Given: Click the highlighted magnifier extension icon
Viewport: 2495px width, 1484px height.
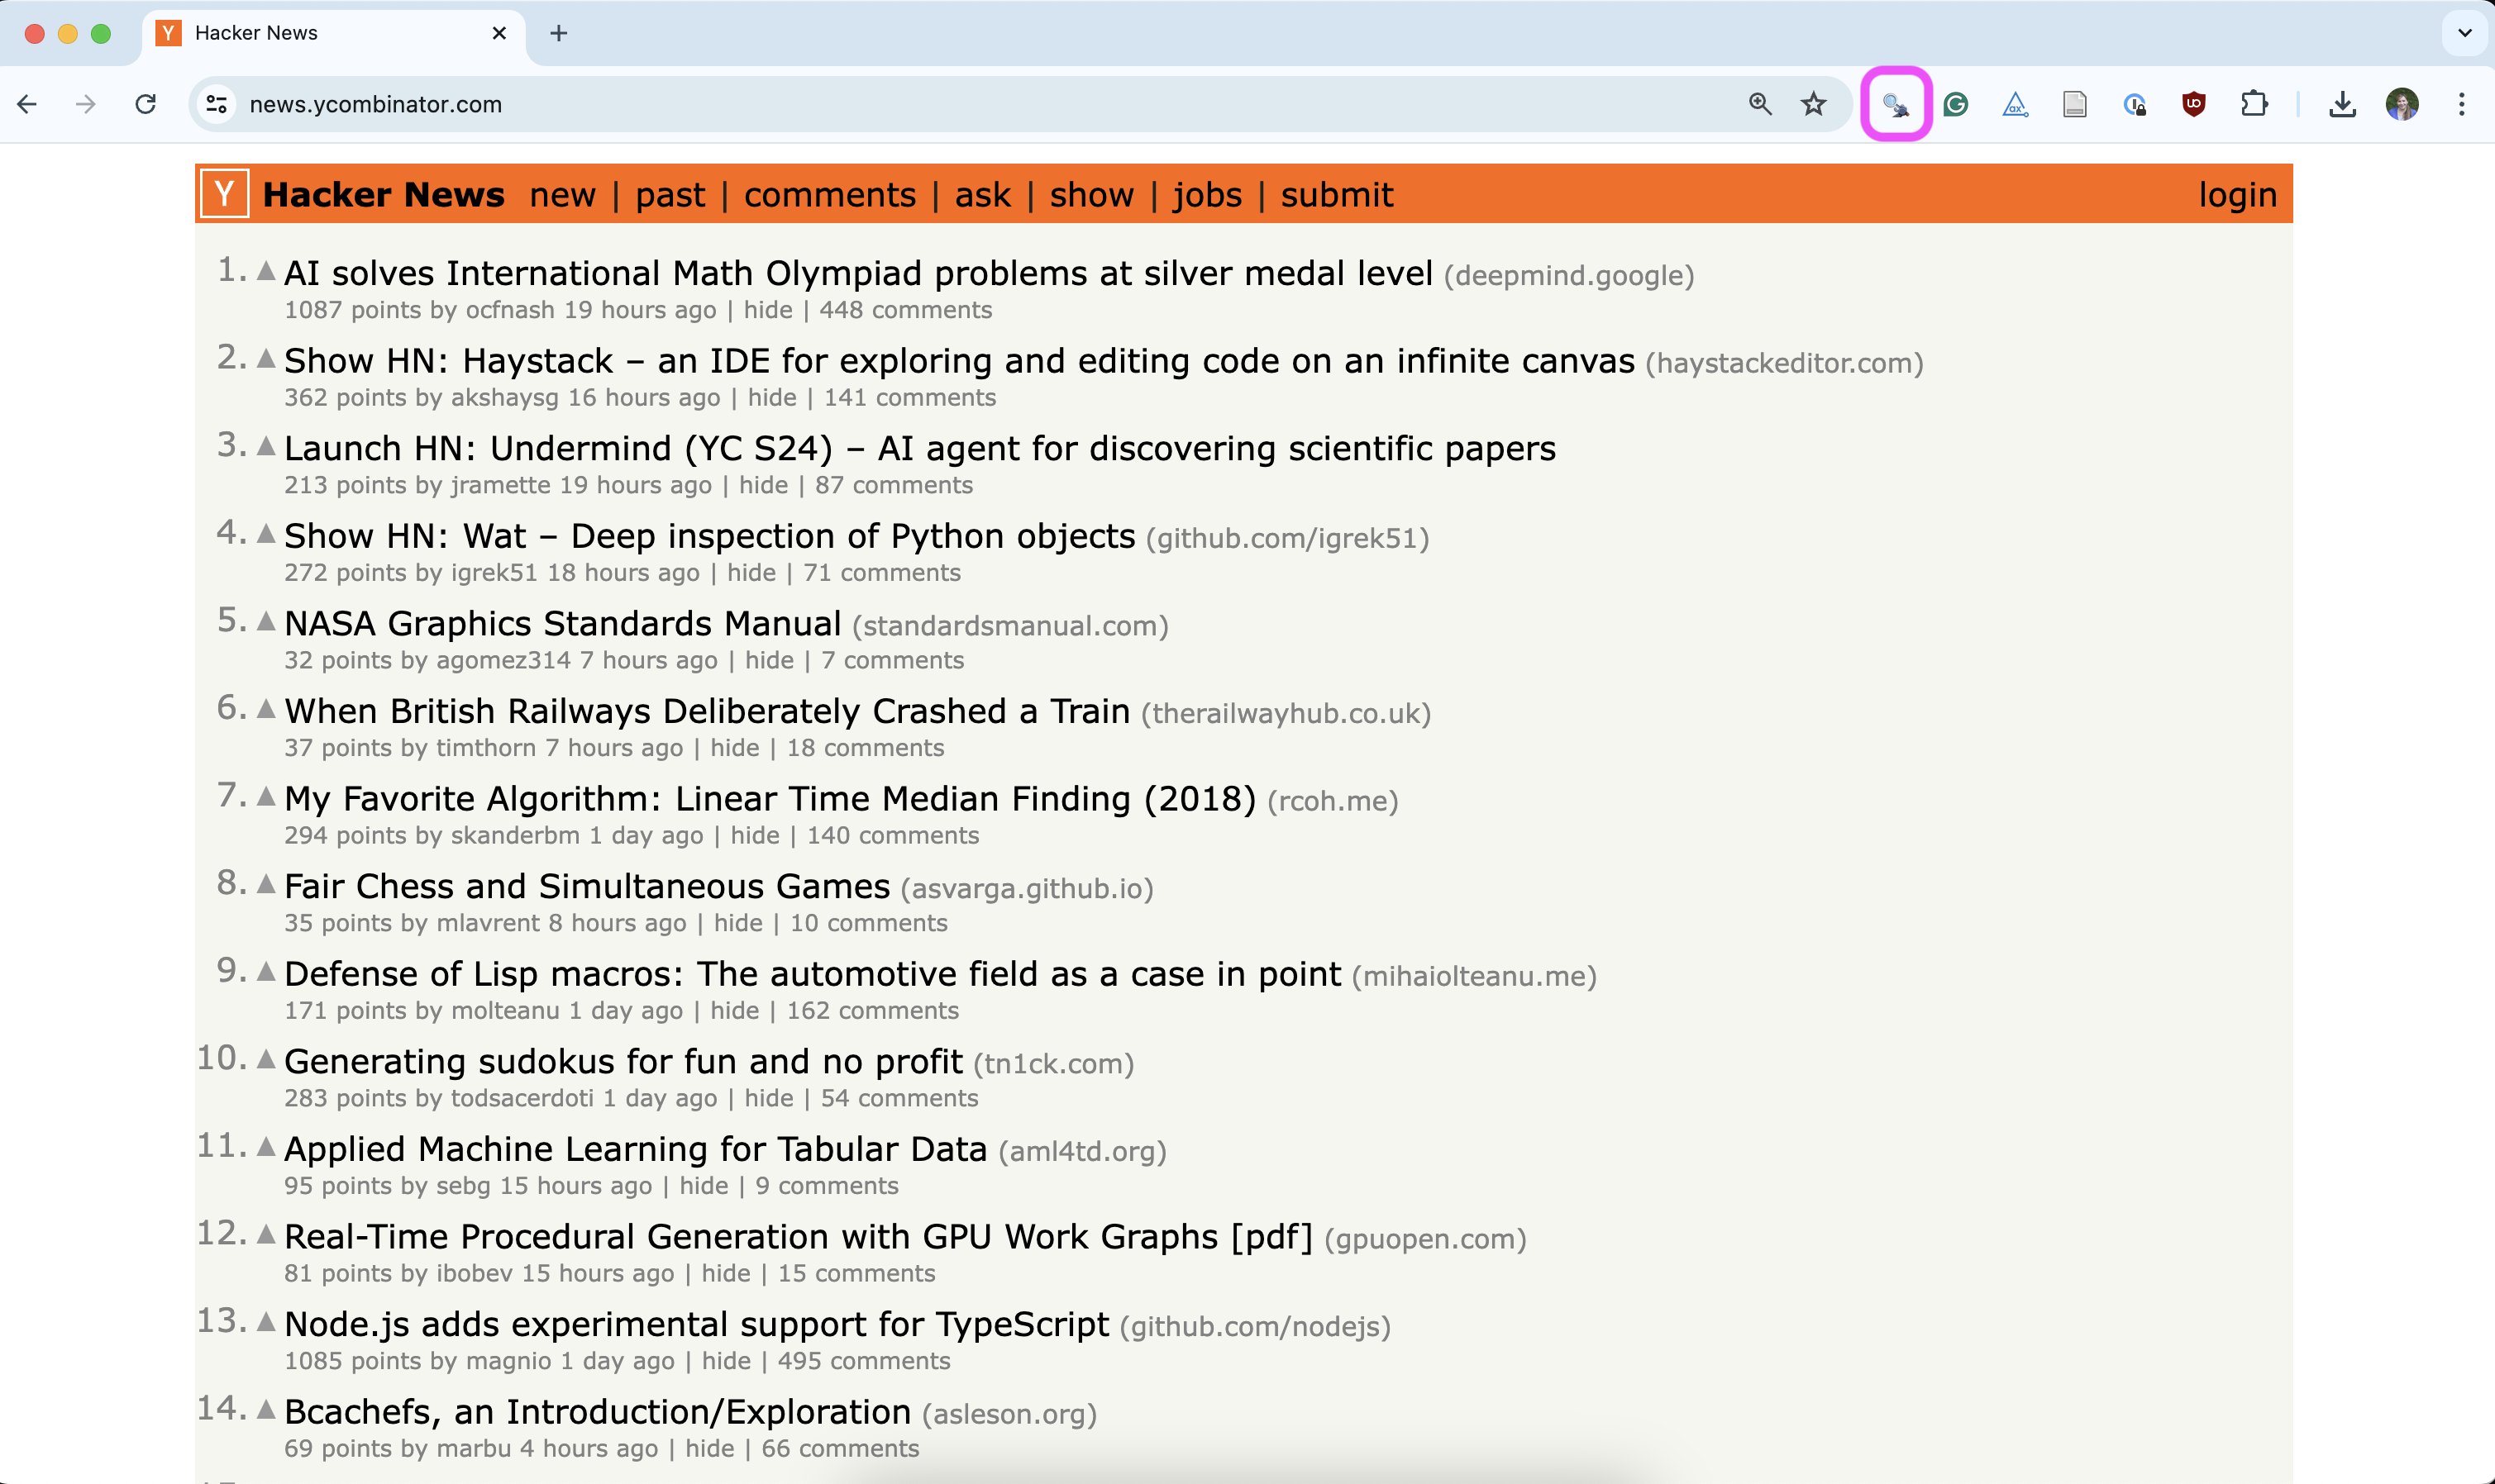Looking at the screenshot, I should pos(1896,104).
